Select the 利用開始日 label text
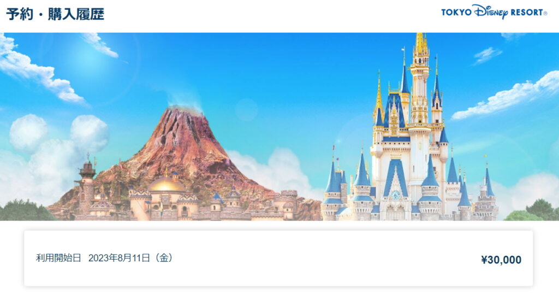The image size is (559, 294). [x=58, y=258]
